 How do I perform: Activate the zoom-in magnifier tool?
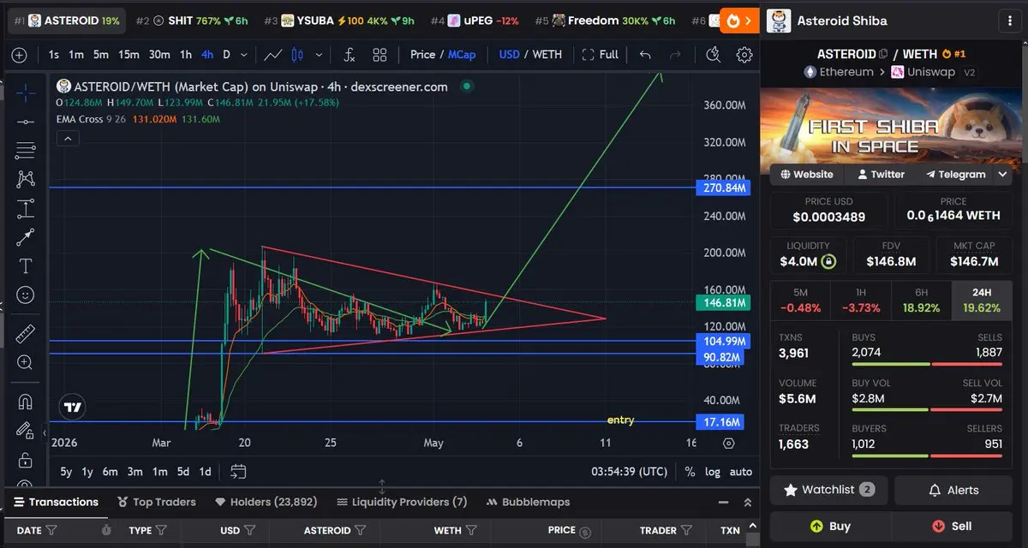click(x=26, y=362)
